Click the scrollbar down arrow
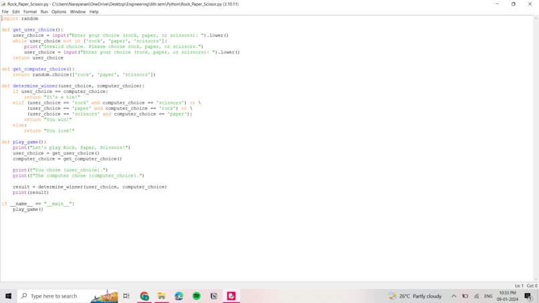The image size is (539, 303). tap(536, 279)
